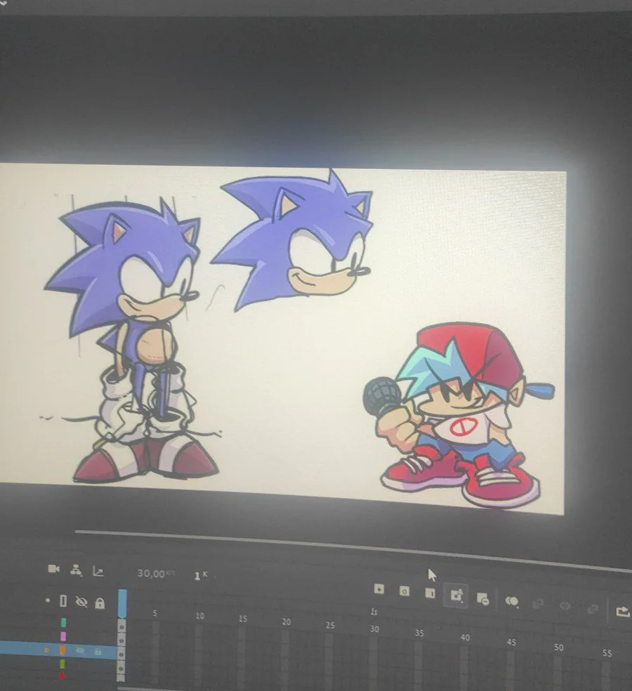Select frame 20 on the timeline ruler

[287, 621]
